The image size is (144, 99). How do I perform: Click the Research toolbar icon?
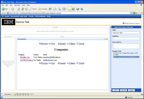pyautogui.click(x=74, y=9)
